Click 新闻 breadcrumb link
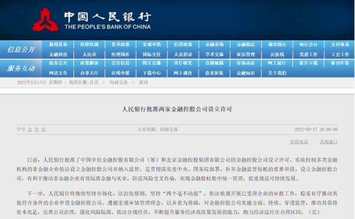Viewport: 355px width, 219px height. (143, 82)
